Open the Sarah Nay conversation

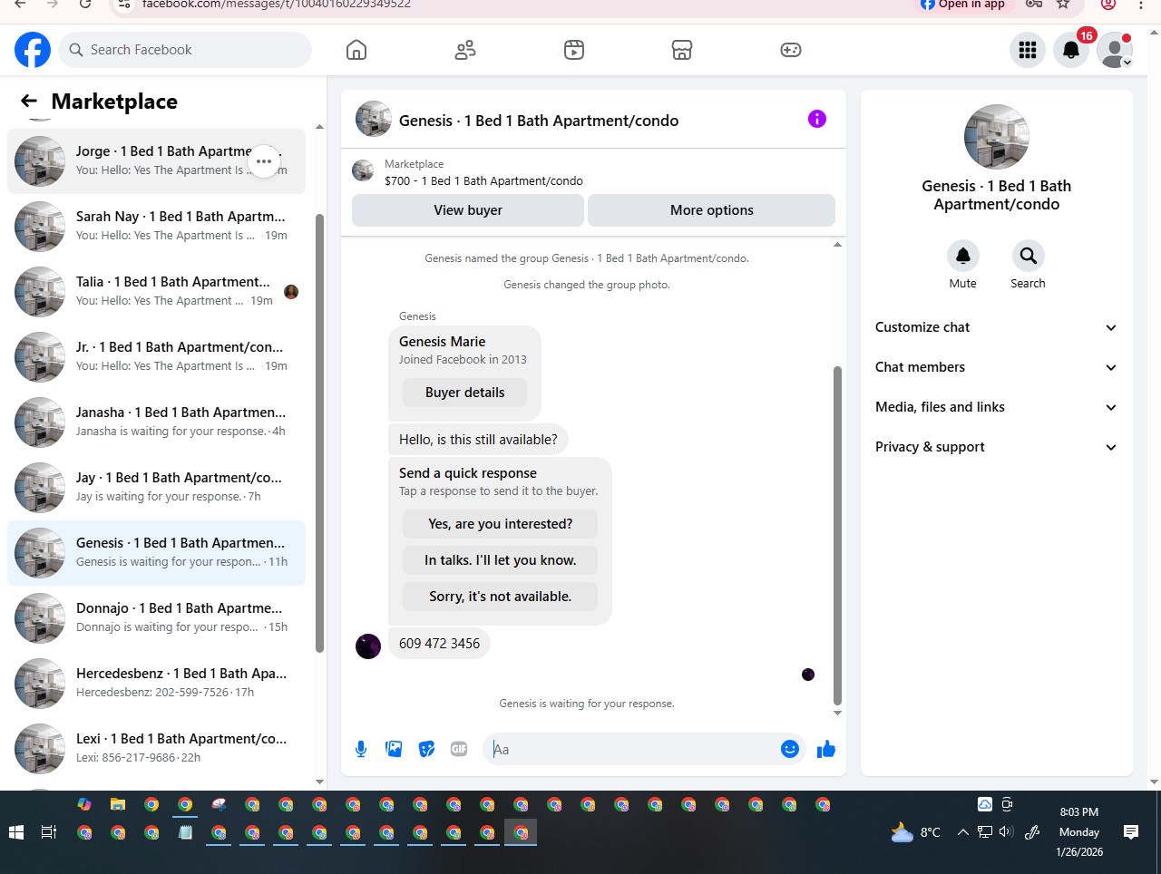pos(156,227)
